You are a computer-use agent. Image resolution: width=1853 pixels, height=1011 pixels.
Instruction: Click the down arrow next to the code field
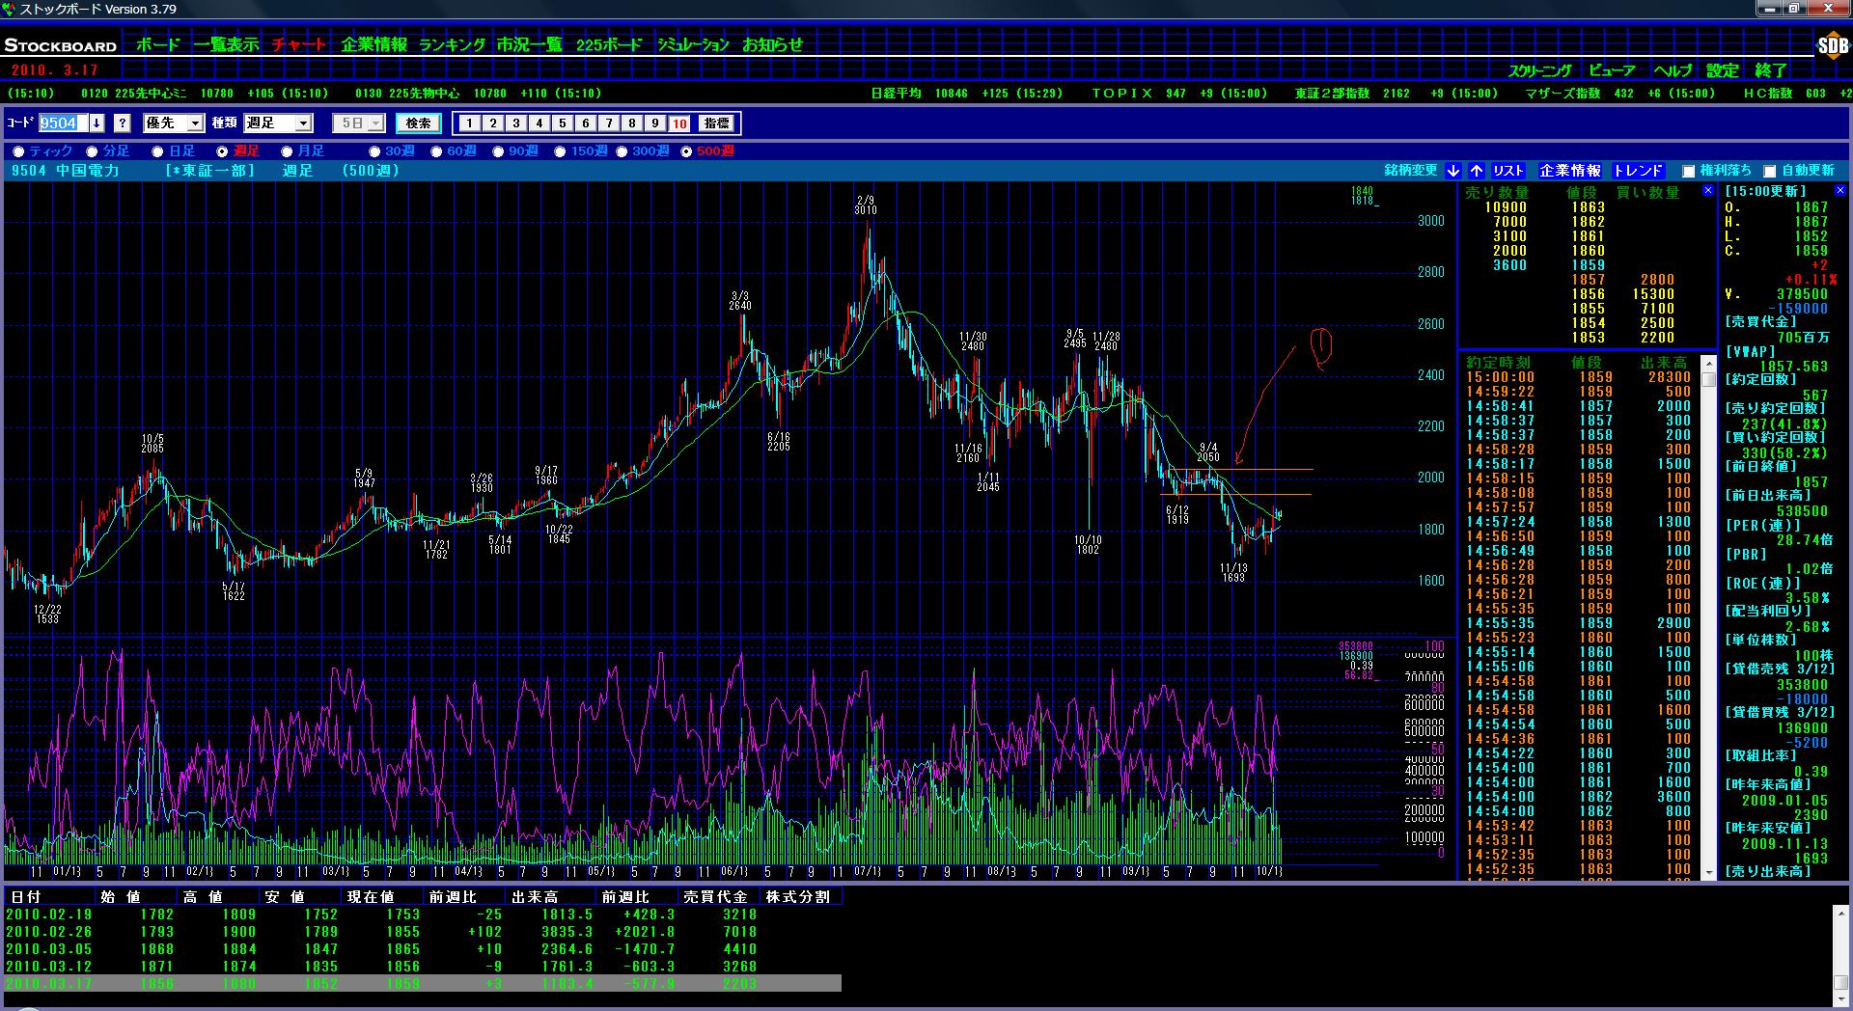97,123
